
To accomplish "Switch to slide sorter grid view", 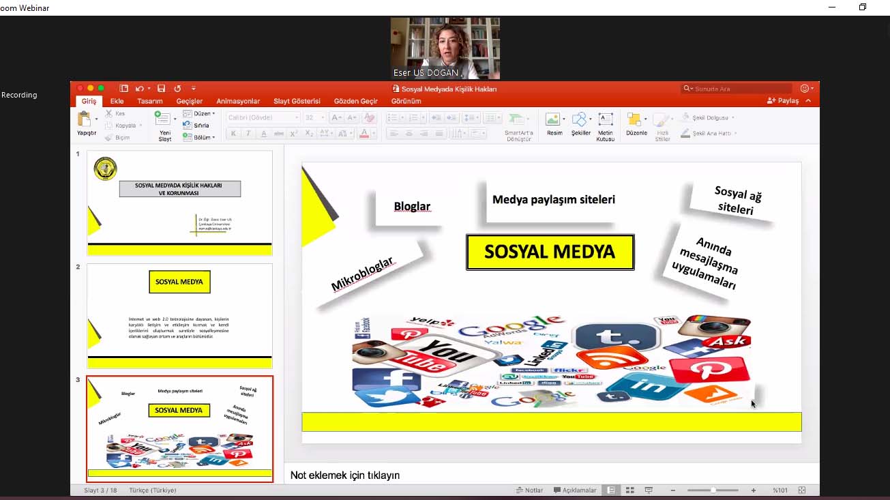I will 630,490.
